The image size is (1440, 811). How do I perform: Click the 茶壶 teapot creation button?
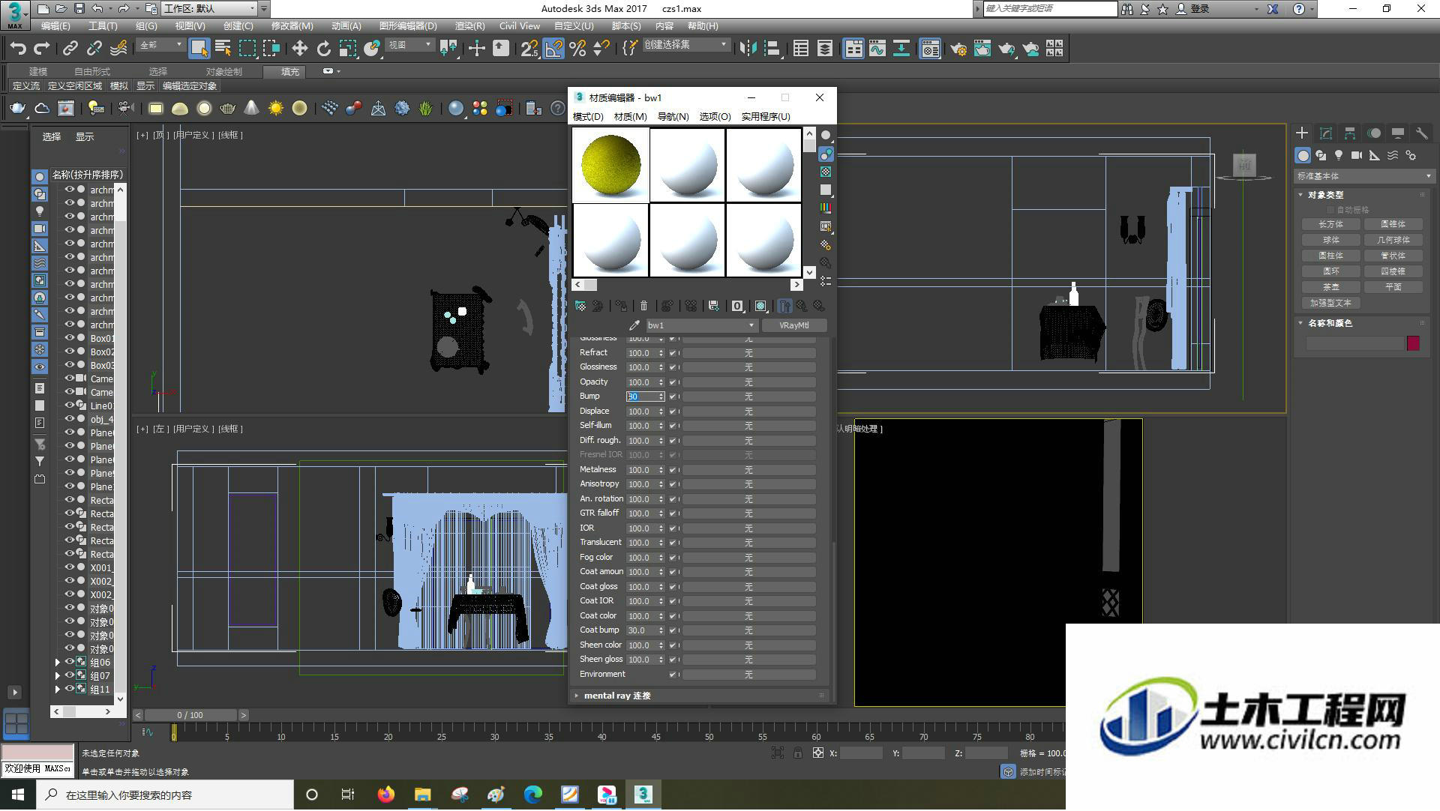click(1331, 287)
